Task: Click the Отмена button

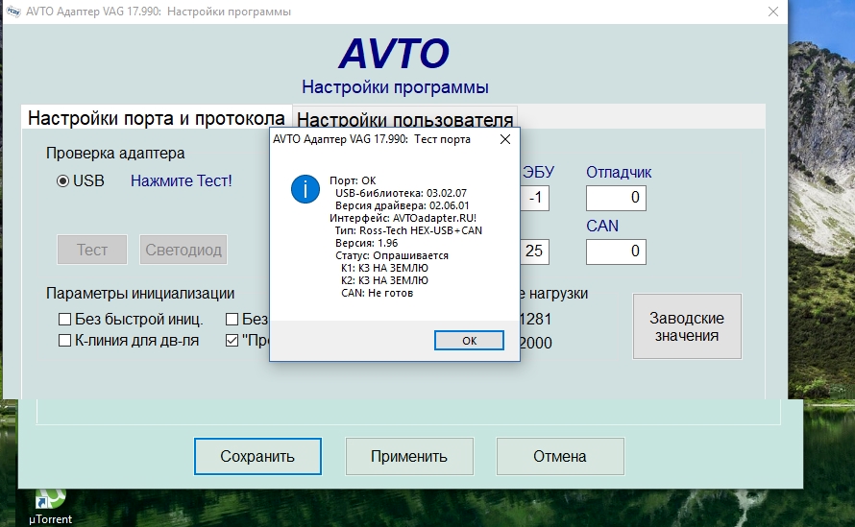Action: [560, 456]
